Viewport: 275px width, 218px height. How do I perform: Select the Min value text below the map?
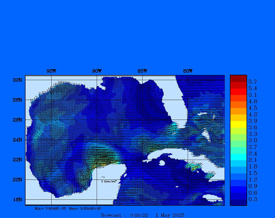tap(50, 208)
